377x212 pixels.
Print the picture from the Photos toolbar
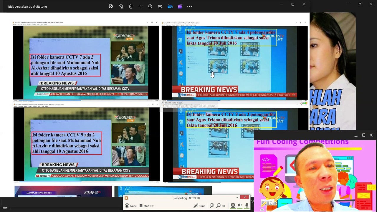click(160, 6)
